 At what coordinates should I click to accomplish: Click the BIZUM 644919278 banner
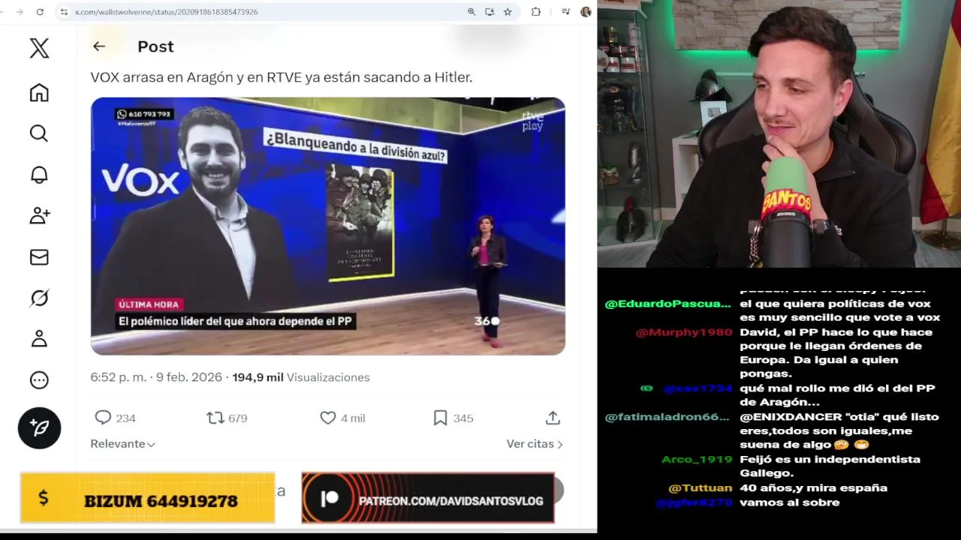(x=147, y=498)
